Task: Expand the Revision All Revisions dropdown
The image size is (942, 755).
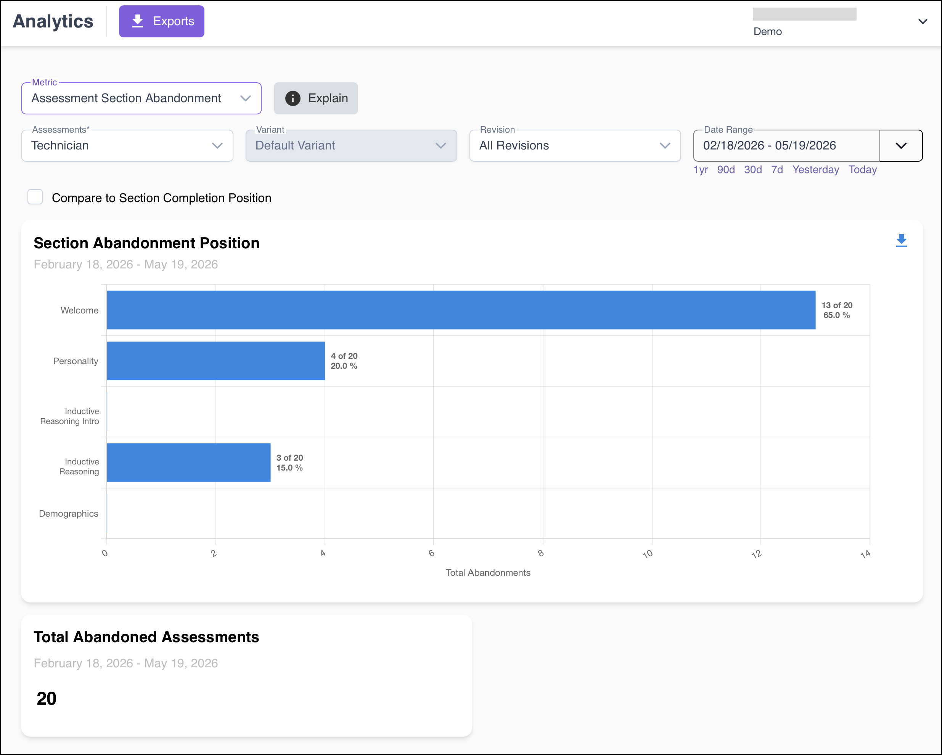Action: 575,146
